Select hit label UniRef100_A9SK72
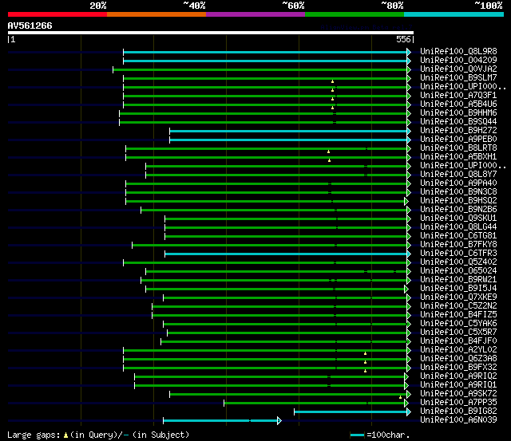Viewport: 511px width, 441px height. (458, 394)
